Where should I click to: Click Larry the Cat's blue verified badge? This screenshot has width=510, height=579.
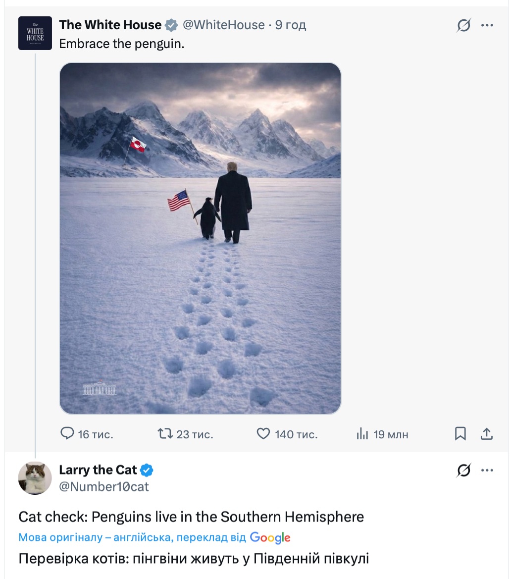click(148, 470)
